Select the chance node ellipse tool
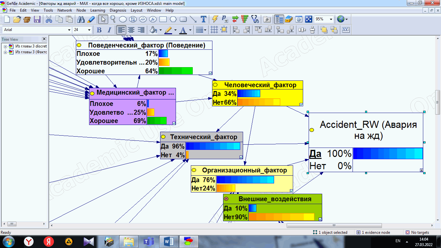The image size is (441, 248). pos(123,19)
